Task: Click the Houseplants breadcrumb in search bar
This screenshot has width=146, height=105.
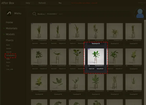Action: pos(52,14)
